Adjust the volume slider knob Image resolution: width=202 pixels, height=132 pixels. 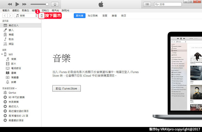[47, 4]
